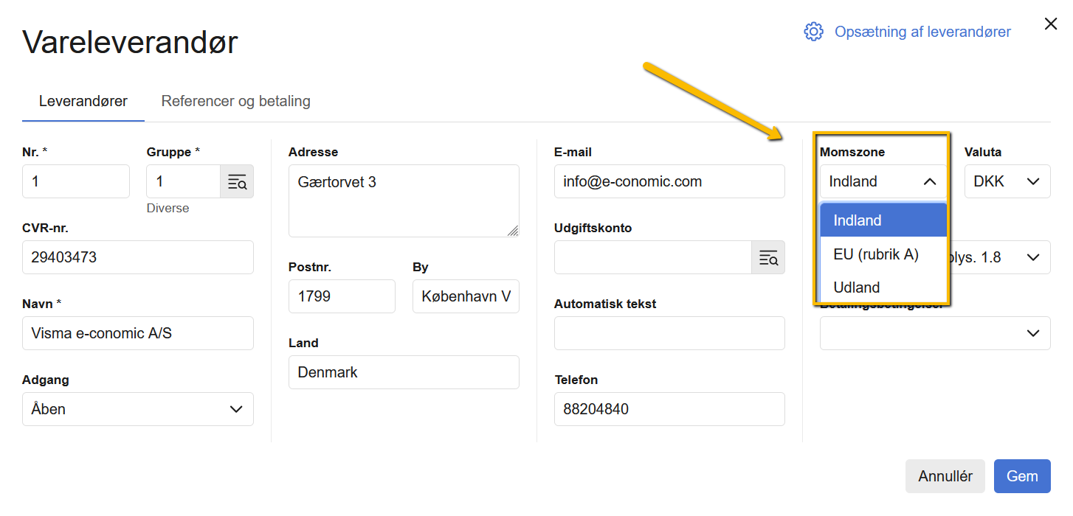
Task: Save the supplier with the Gem button
Action: pos(1022,476)
